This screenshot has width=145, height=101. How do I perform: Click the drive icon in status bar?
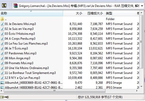point(2,97)
